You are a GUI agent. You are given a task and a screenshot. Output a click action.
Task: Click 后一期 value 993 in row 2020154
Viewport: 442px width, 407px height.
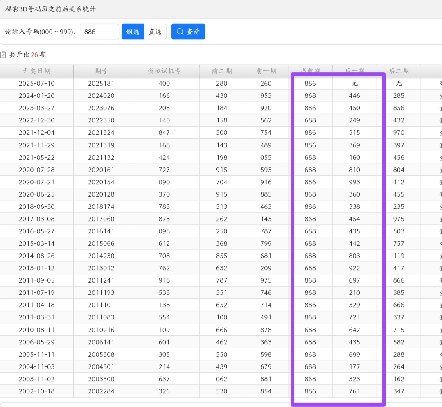(354, 182)
